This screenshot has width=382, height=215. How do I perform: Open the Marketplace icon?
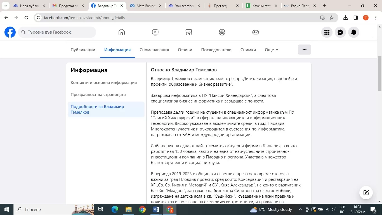(189, 32)
